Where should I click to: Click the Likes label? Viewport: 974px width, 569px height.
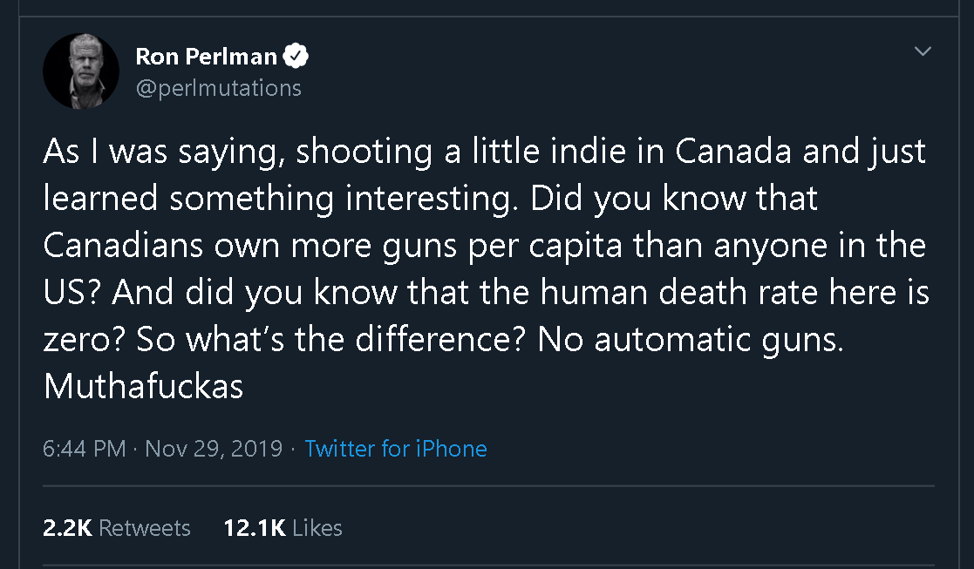[317, 528]
